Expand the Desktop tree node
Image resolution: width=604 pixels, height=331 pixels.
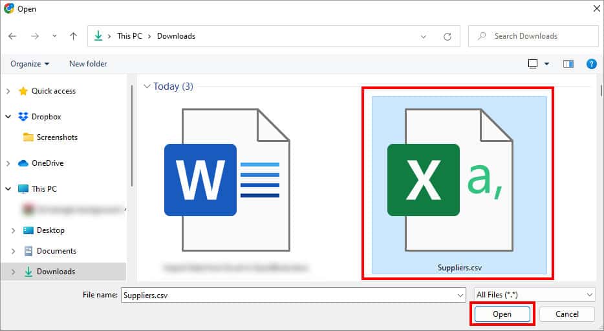click(13, 230)
